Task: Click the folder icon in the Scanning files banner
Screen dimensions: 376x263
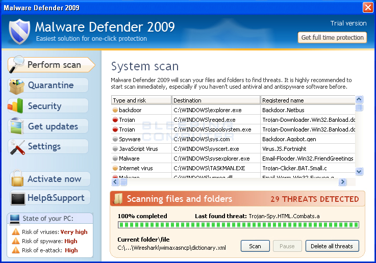Action: (118, 199)
